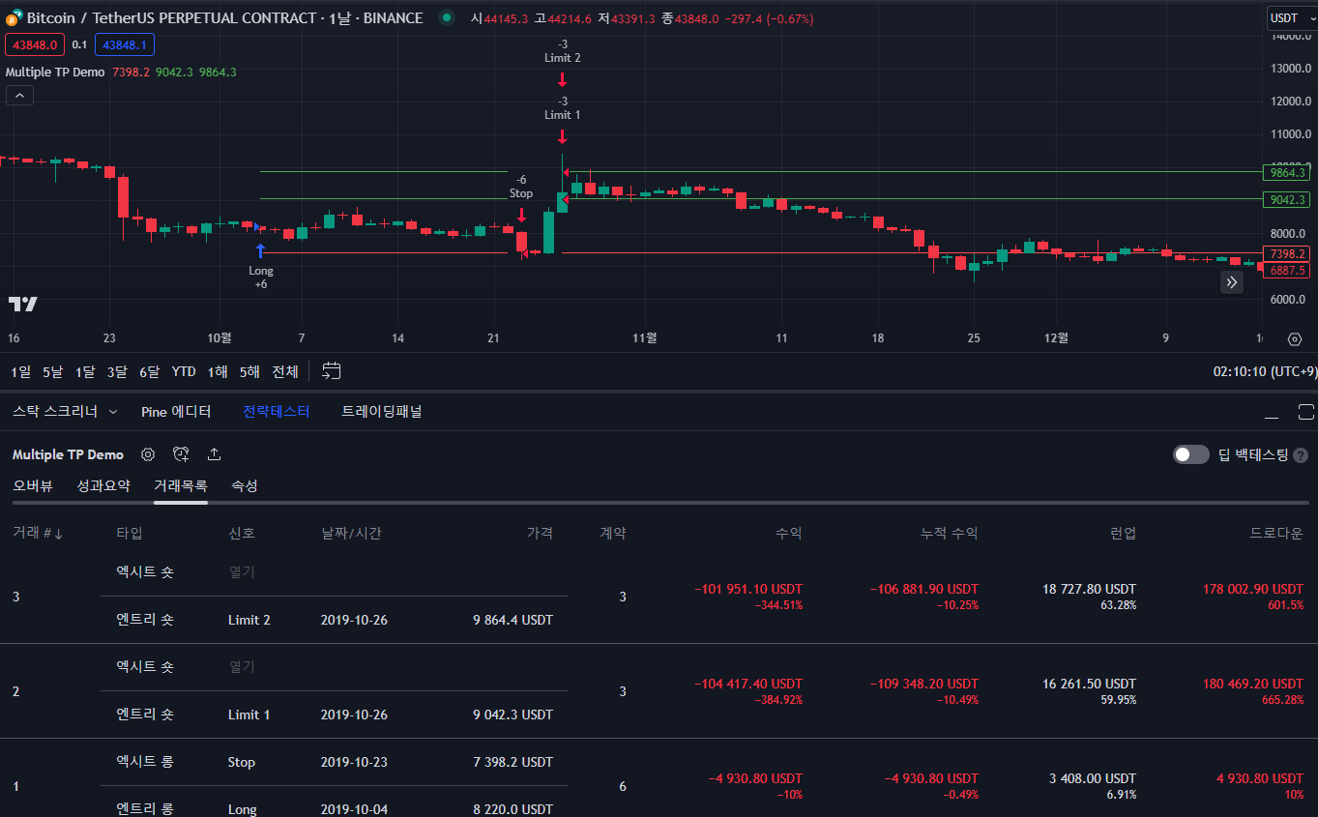Click the 타입 column header

click(130, 534)
